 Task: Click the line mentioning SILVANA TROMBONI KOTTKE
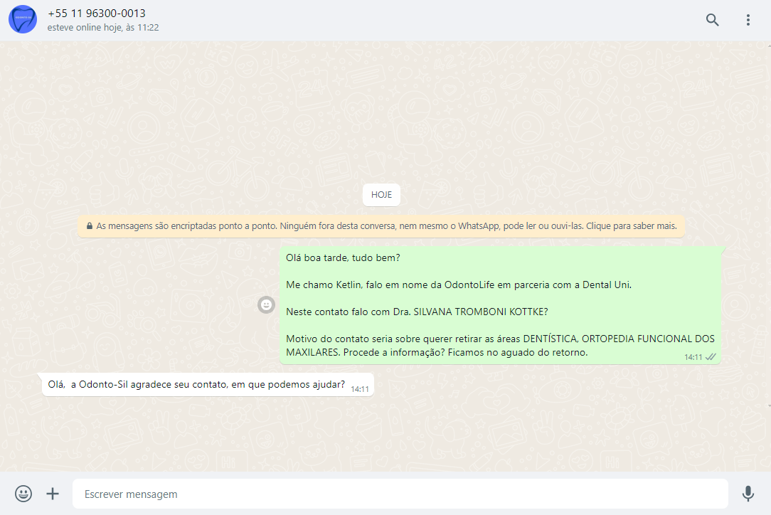pyautogui.click(x=417, y=312)
